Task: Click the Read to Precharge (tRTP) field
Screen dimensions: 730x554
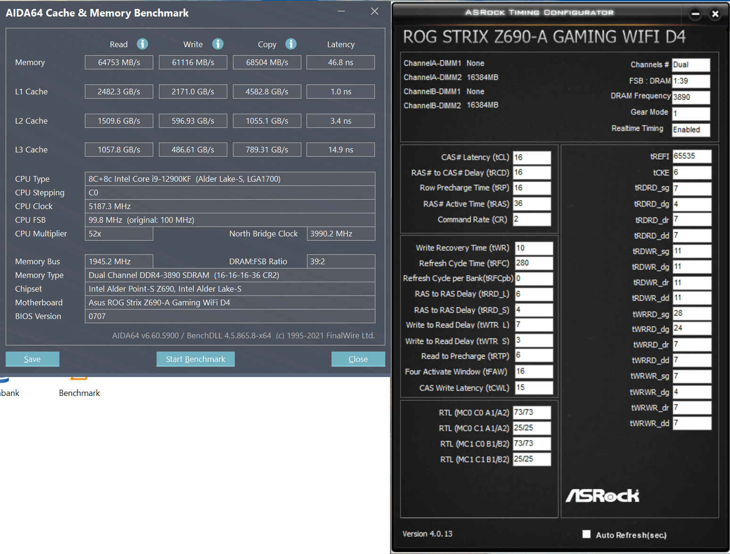Action: [534, 355]
